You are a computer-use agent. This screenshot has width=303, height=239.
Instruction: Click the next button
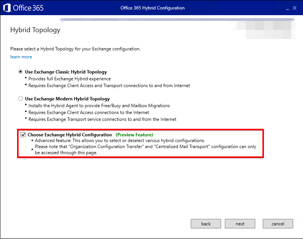click(240, 224)
